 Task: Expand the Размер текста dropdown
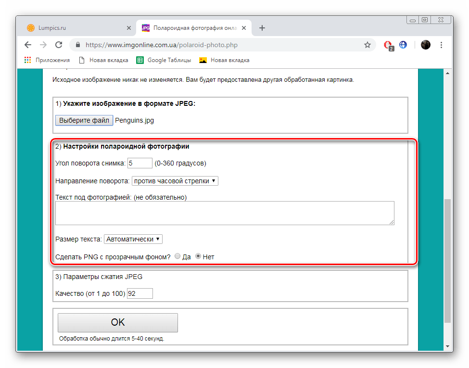tap(133, 239)
